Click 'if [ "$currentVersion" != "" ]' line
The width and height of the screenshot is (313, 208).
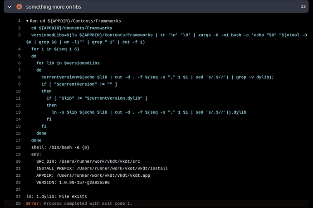tap(79, 84)
